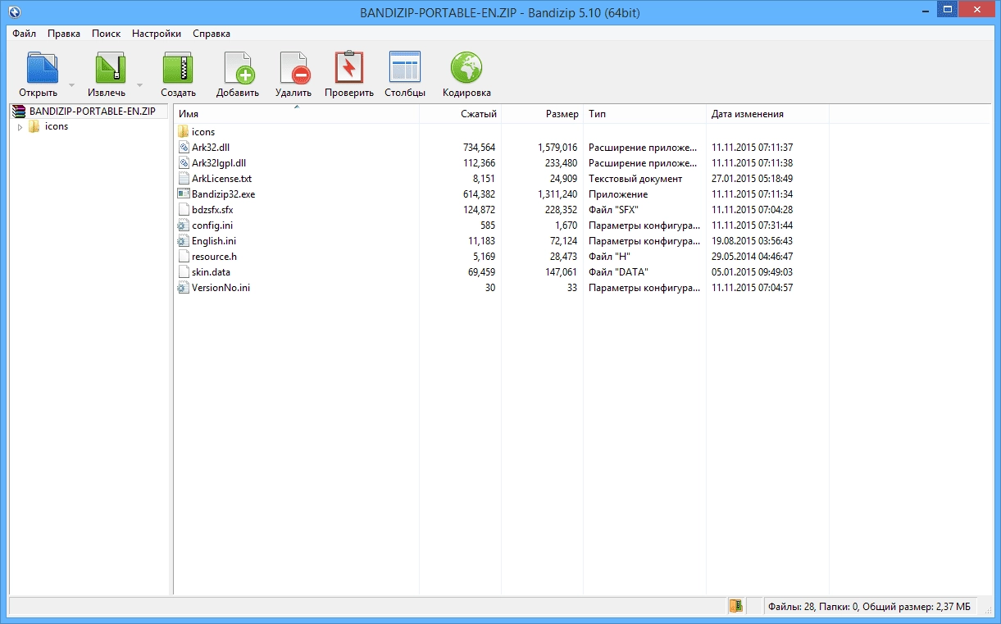The height and width of the screenshot is (624, 1001).
Task: Click the archive icon beside BANDIZIP-PORTABLE-EN.ZIP in tree
Action: pos(19,112)
